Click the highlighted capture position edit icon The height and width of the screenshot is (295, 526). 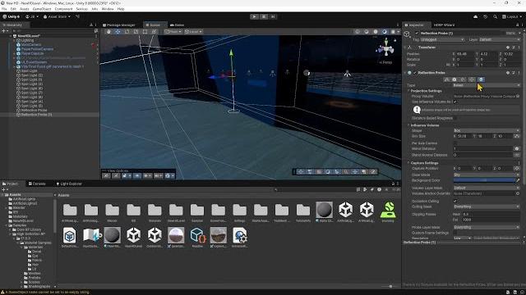click(481, 79)
